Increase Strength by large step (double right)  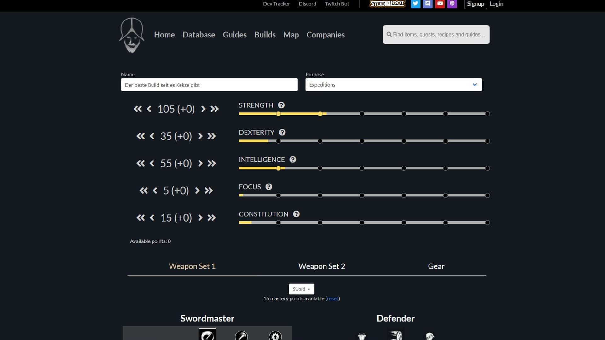pos(215,109)
